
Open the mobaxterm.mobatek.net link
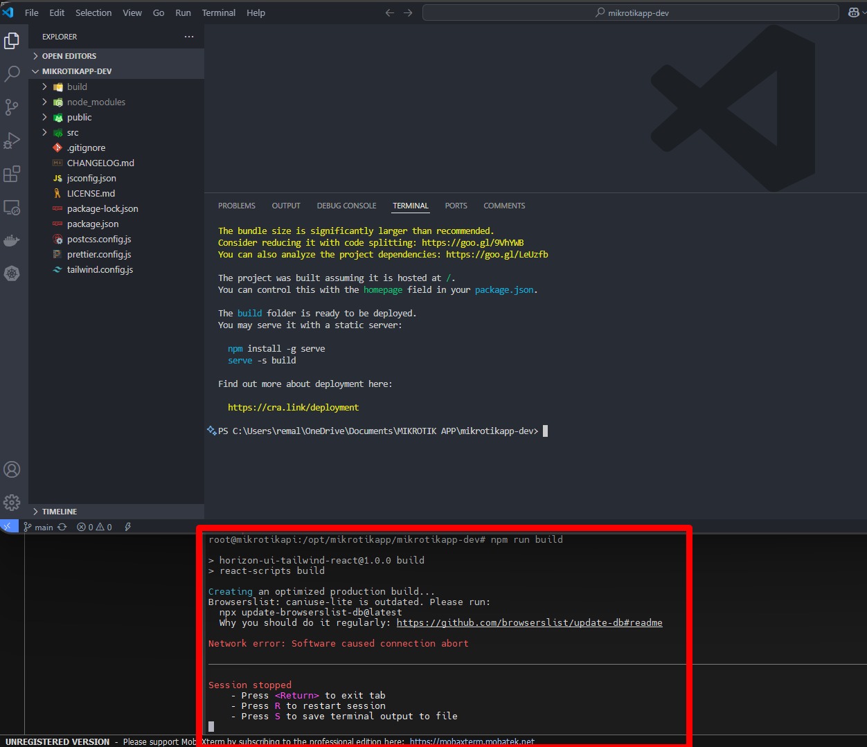472,741
